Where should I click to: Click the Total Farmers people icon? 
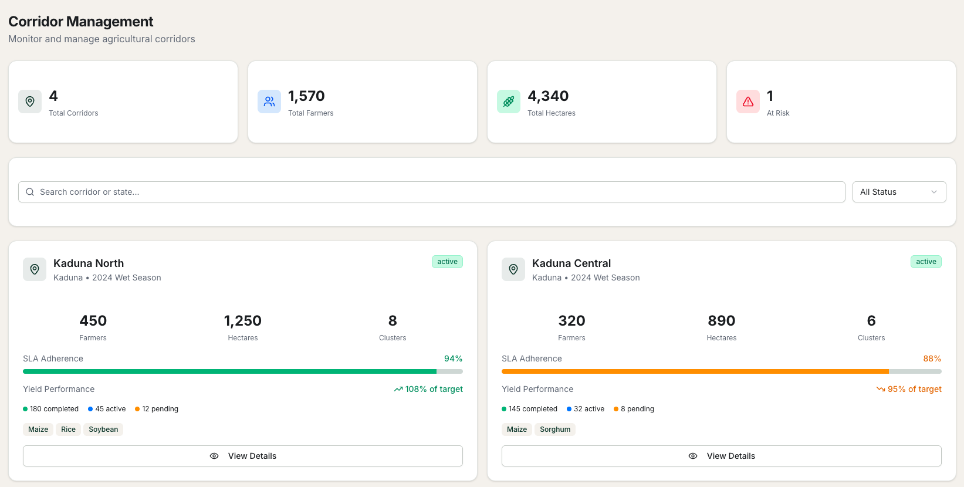(269, 102)
